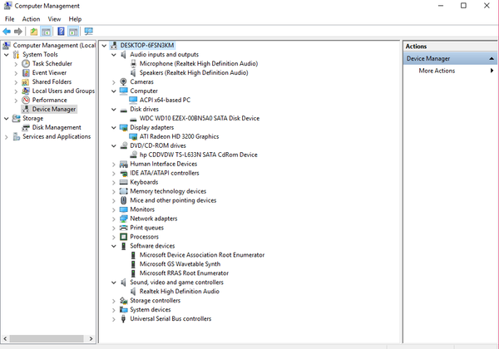Select the Task Scheduler clock icon

click(x=26, y=63)
